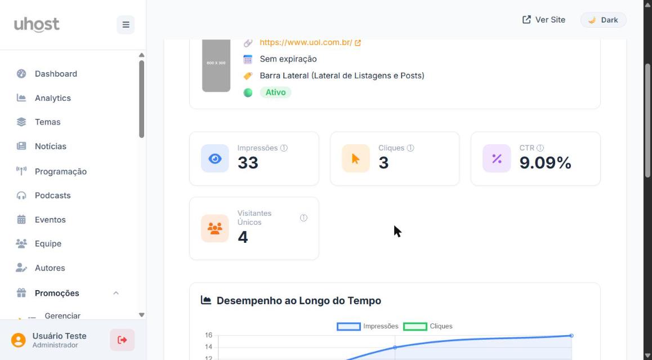
Task: Click the Impressões value 33
Action: (x=248, y=163)
